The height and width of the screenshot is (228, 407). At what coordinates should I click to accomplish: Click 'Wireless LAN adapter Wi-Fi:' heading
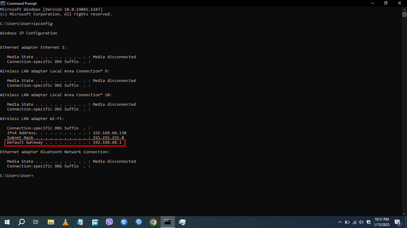click(32, 119)
